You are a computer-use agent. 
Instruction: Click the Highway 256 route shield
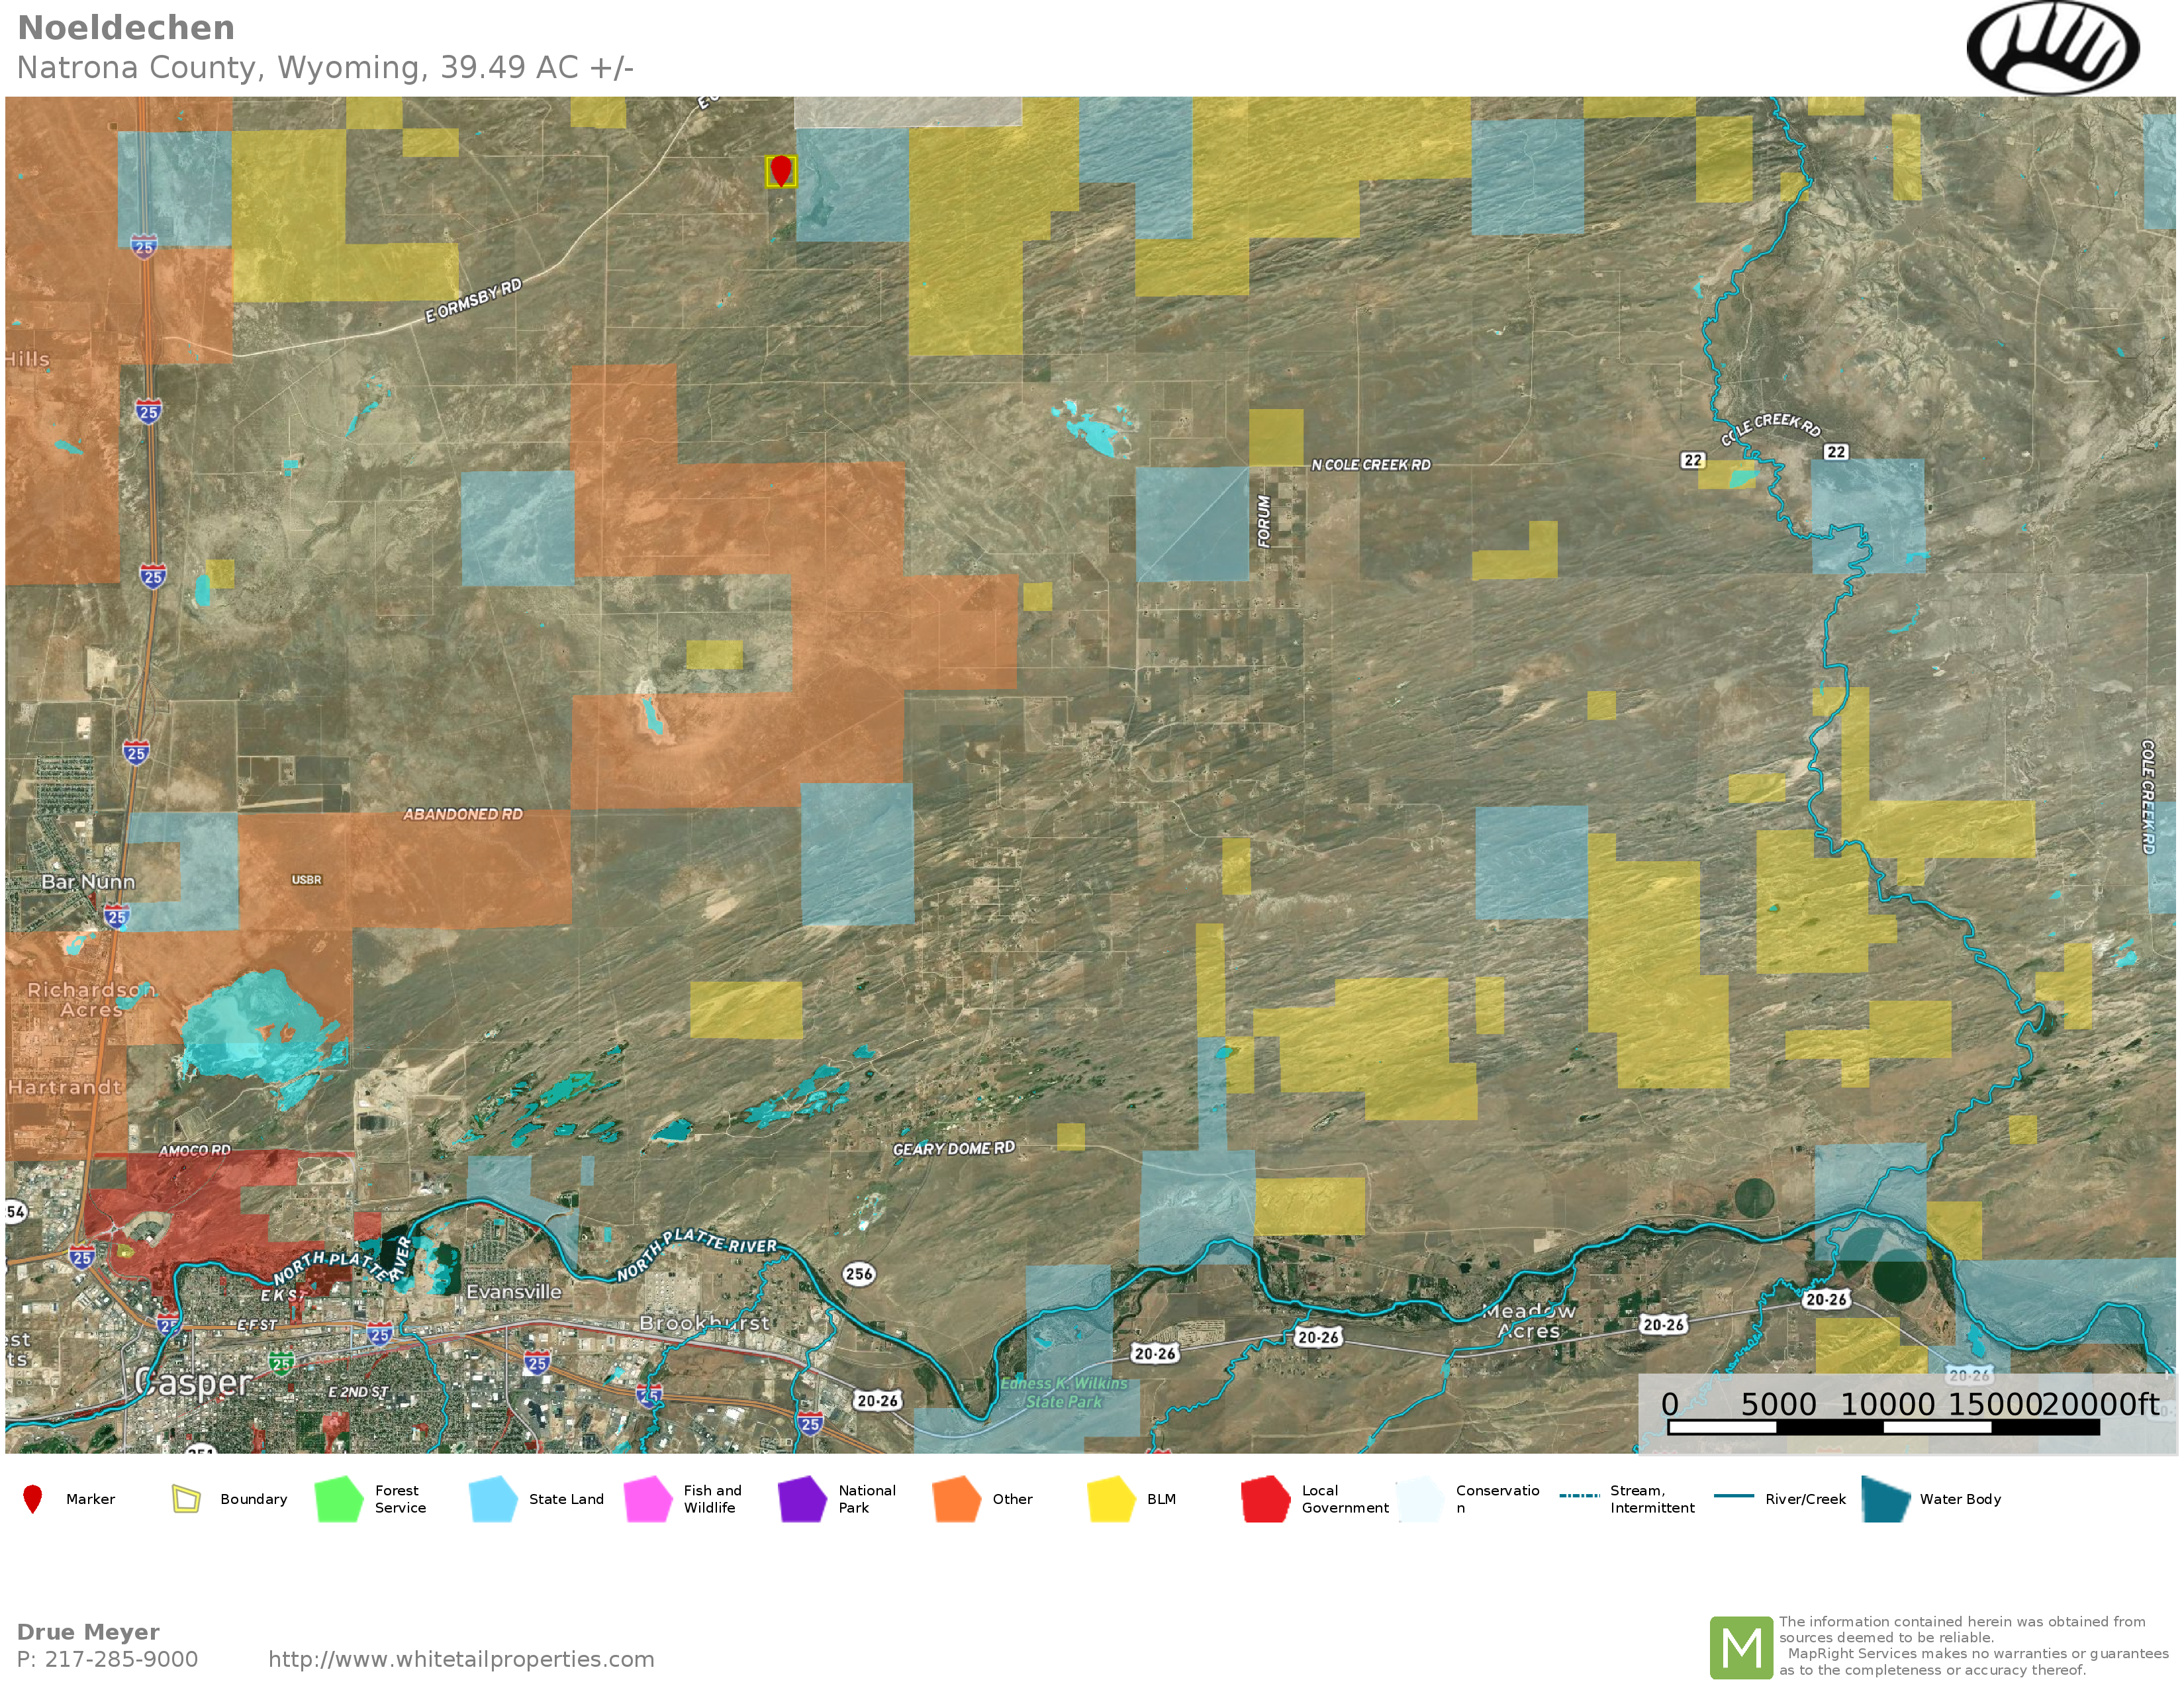pyautogui.click(x=859, y=1274)
